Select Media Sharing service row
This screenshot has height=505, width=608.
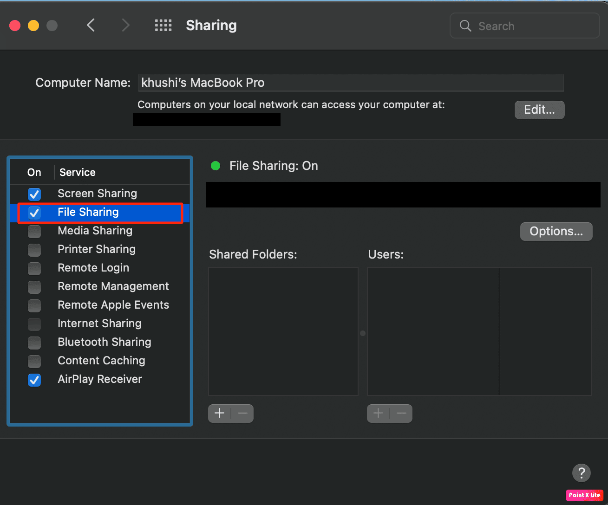pos(100,231)
